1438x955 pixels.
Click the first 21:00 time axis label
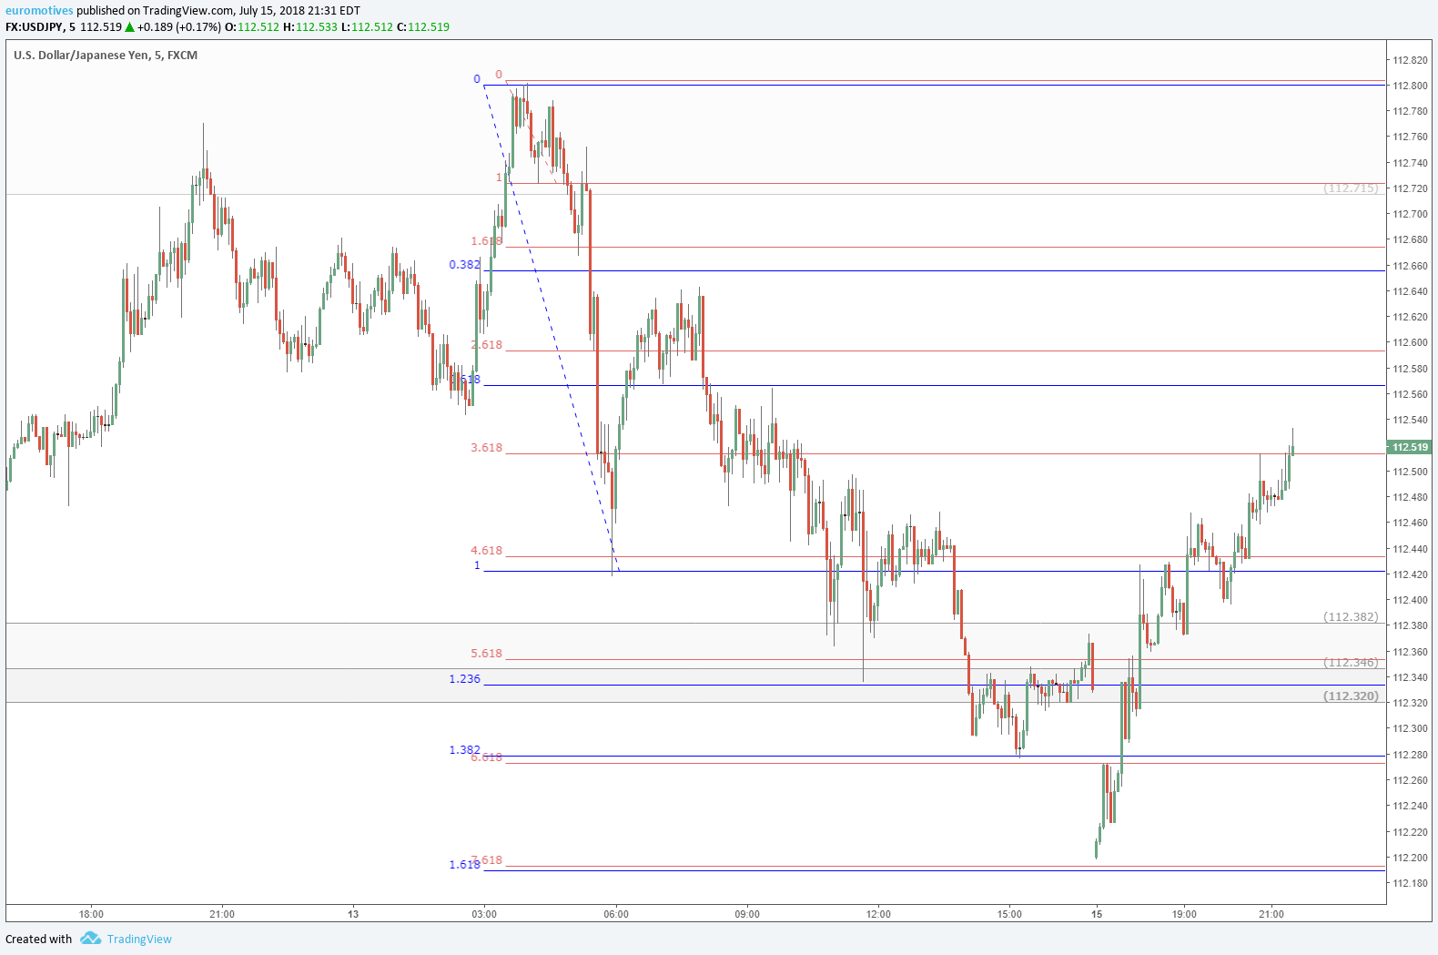[222, 914]
